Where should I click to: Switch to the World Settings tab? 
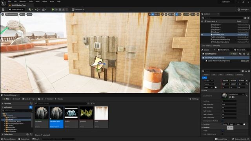coord(240,50)
